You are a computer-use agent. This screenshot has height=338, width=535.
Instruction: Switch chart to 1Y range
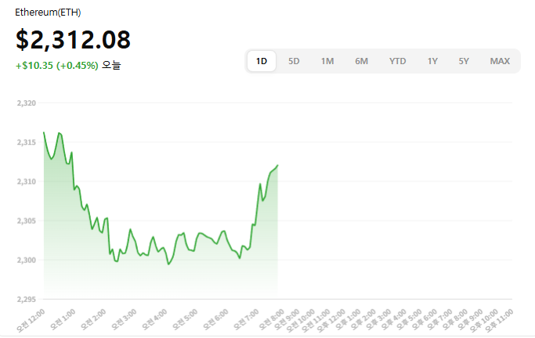[432, 61]
